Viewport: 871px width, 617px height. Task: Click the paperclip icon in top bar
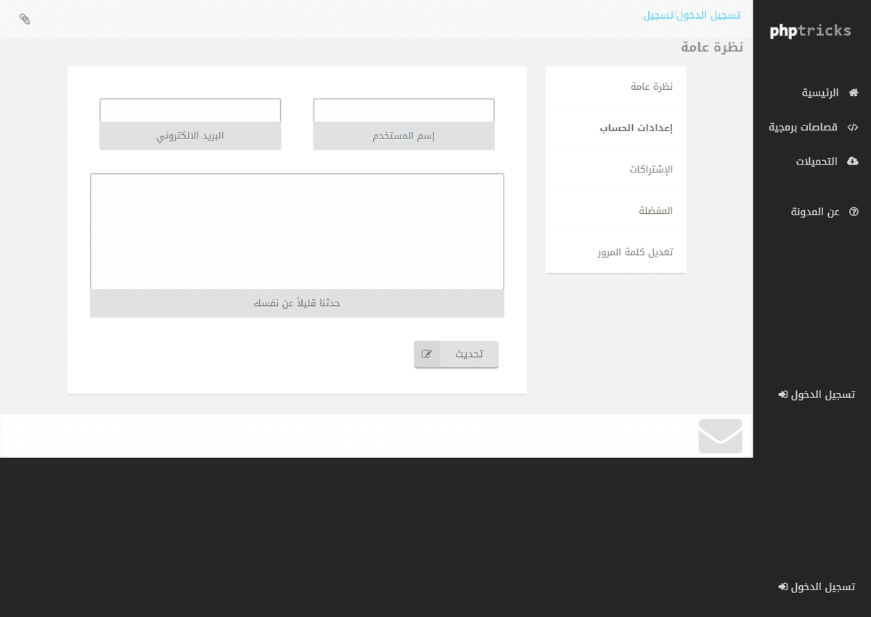tap(25, 20)
